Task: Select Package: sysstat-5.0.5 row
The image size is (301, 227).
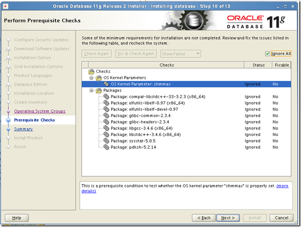Action: pos(186,141)
